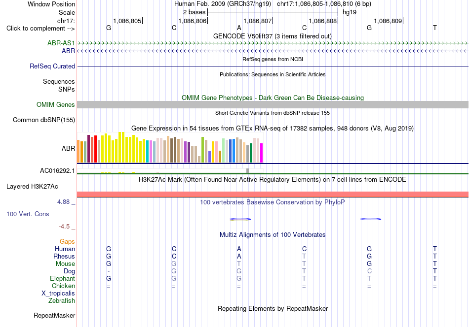Click the pink H3K27Ac signal bar

click(273, 195)
